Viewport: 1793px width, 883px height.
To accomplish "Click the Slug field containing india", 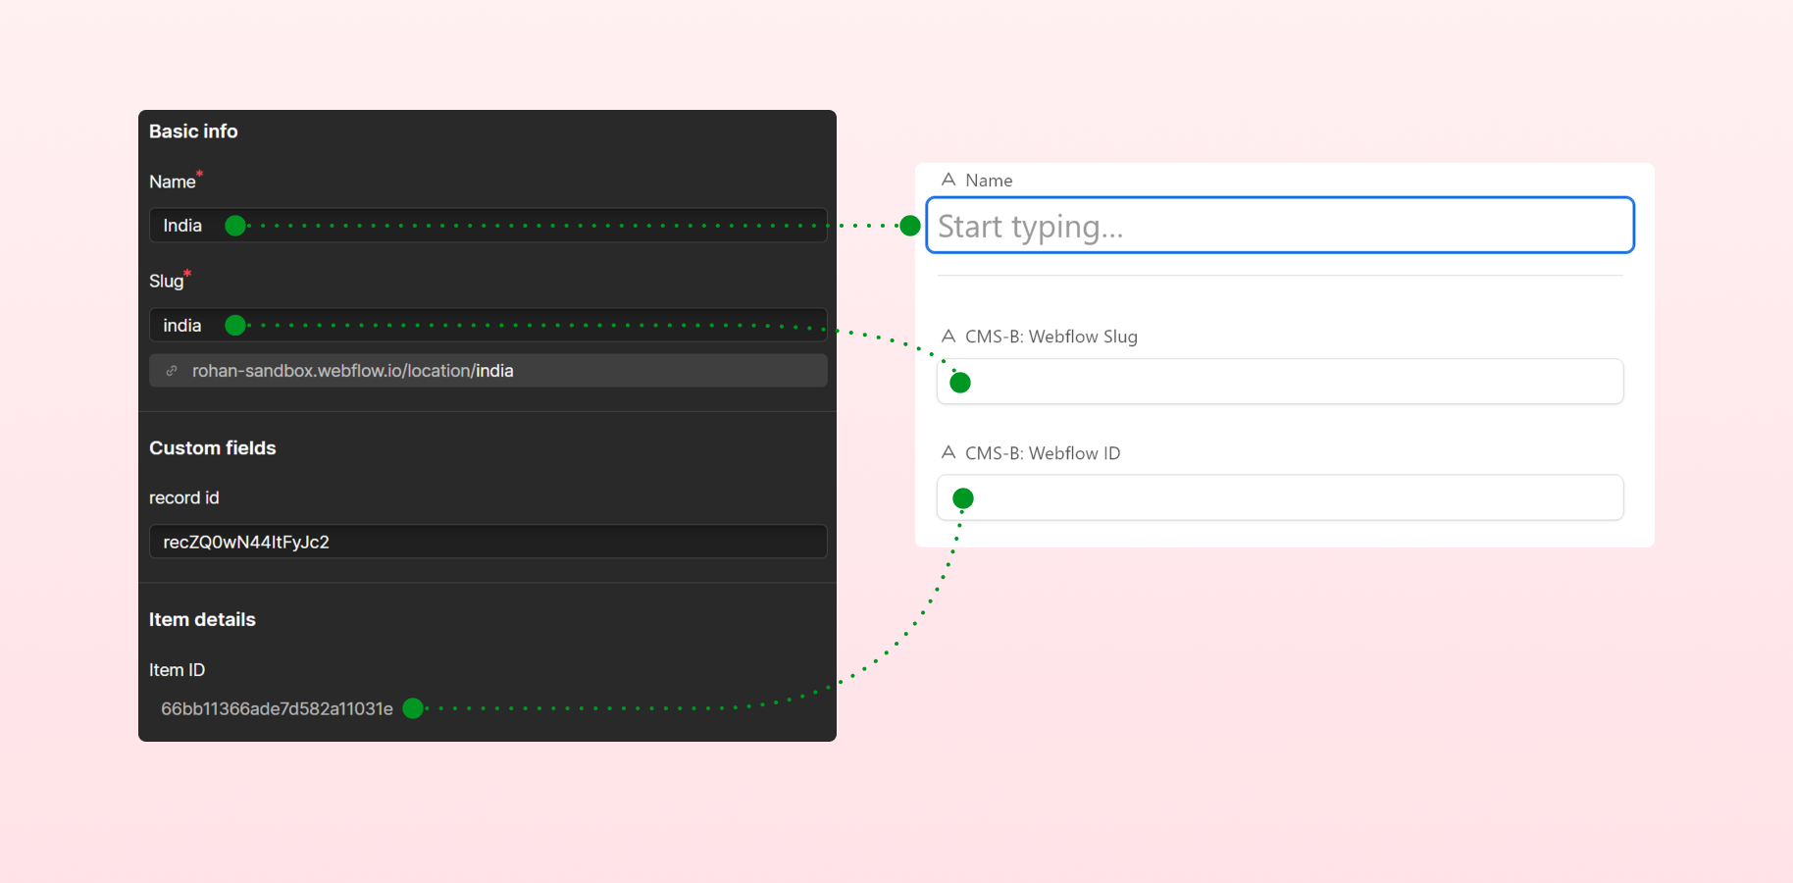I will (487, 325).
